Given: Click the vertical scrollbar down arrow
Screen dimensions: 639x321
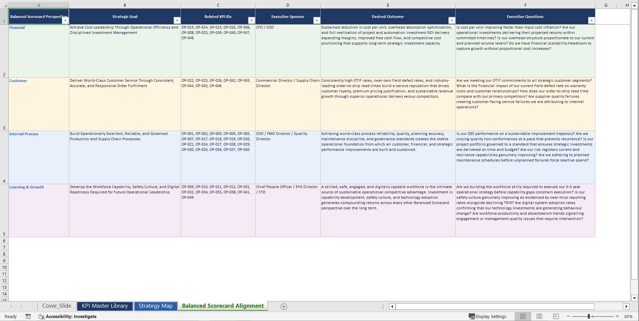Looking at the screenshot, I should tap(634, 298).
